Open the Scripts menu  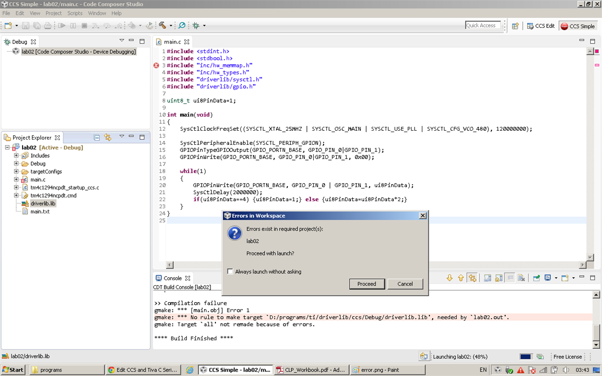tap(75, 13)
